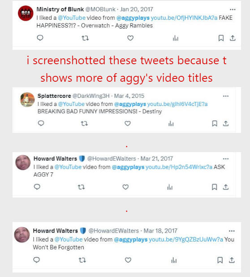This screenshot has height=277, width=250.
Task: Open Splattercore profile picture
Action: point(27,100)
